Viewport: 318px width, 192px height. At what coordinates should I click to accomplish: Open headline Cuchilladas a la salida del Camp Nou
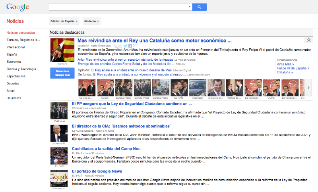tap(106, 149)
